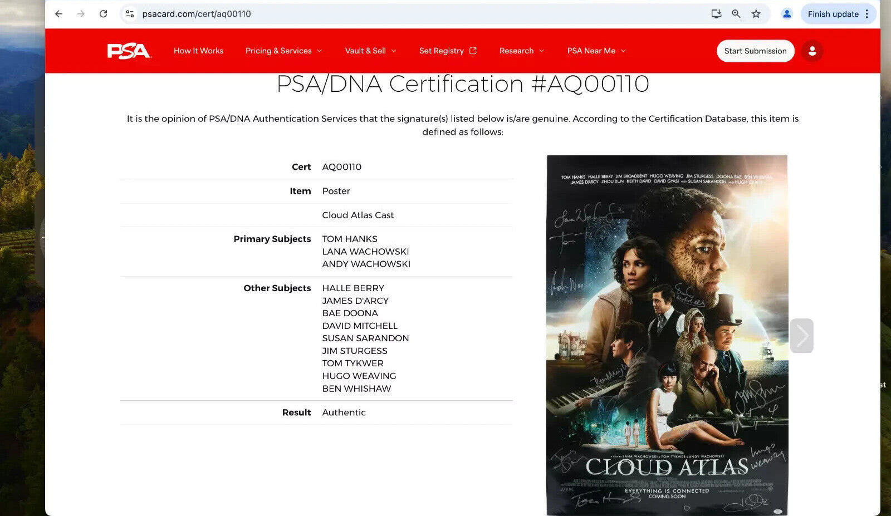Click the browser forward arrow
The height and width of the screenshot is (516, 891).
pyautogui.click(x=81, y=14)
